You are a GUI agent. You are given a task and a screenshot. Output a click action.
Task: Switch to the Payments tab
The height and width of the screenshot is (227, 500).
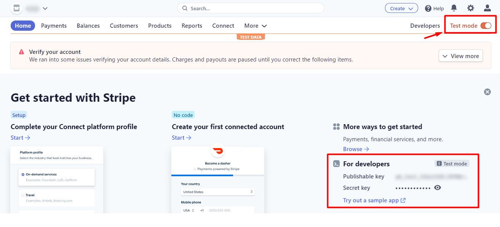pyautogui.click(x=54, y=26)
